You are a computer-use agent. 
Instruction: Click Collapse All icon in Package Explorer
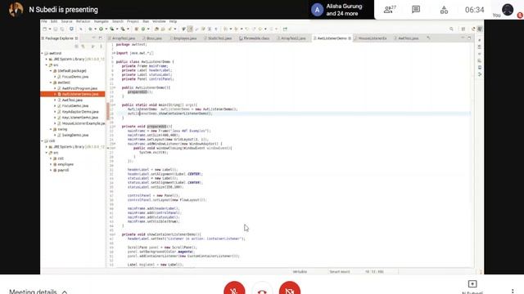tap(76, 47)
